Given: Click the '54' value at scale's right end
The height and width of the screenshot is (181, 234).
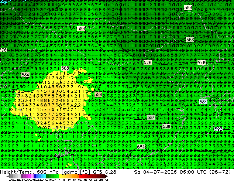Looking at the screenshot, I should click(106, 180).
